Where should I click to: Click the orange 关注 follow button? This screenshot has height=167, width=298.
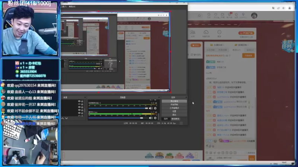click(x=196, y=45)
